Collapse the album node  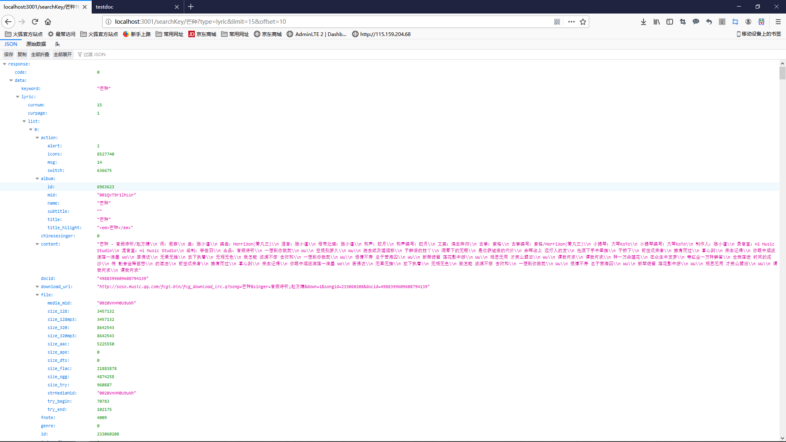pos(37,178)
